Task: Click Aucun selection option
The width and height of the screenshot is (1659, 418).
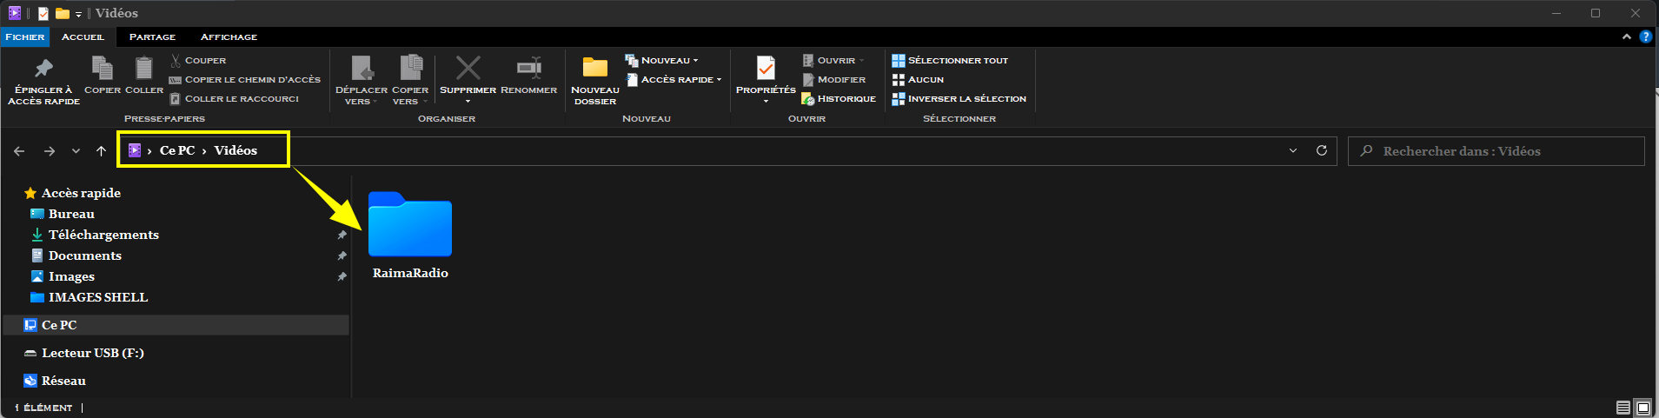Action: tap(918, 79)
